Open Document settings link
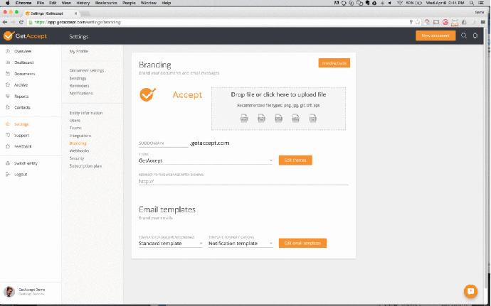 click(87, 70)
